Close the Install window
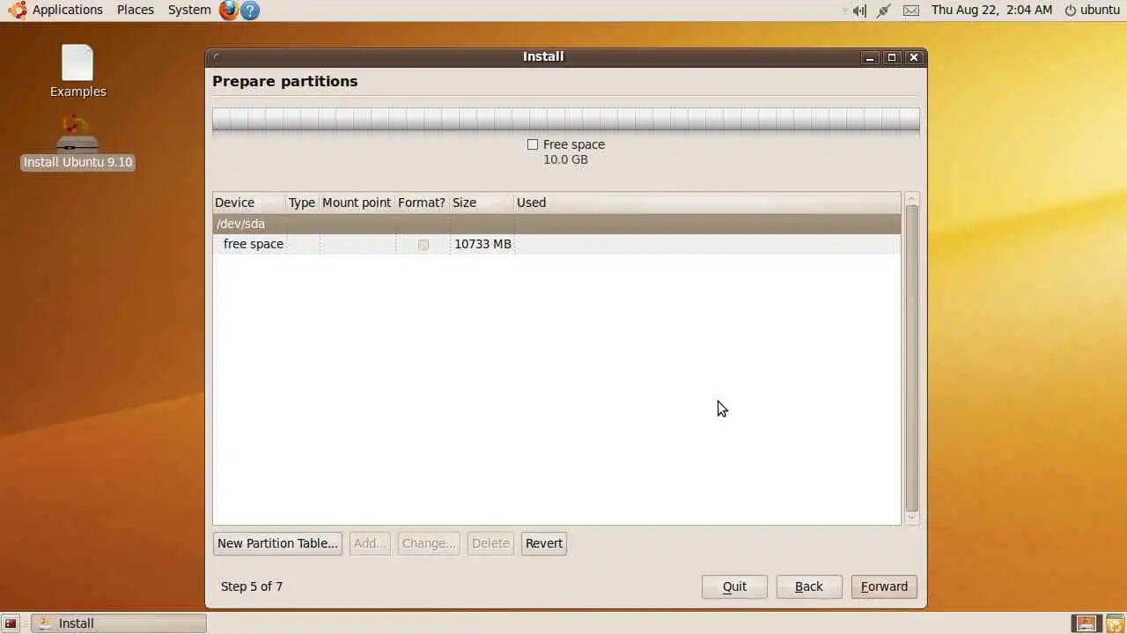Image resolution: width=1127 pixels, height=634 pixels. pos(914,57)
